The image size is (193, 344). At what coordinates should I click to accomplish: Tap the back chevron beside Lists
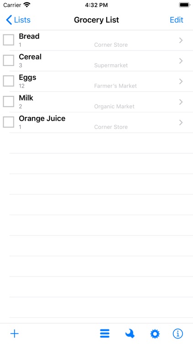pyautogui.click(x=9, y=20)
